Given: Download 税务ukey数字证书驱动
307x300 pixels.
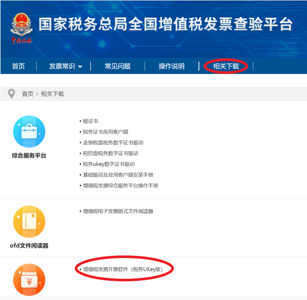Looking at the screenshot, I should pos(109,164).
